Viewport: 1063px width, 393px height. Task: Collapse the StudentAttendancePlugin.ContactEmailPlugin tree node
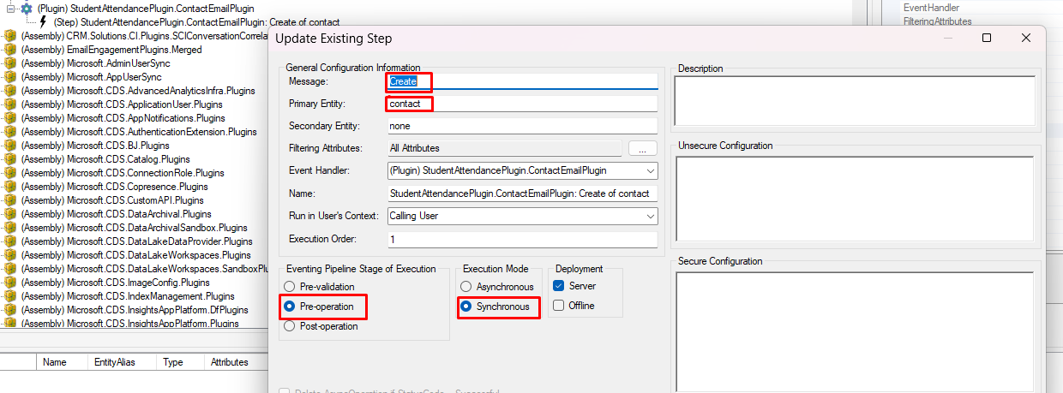pos(10,8)
